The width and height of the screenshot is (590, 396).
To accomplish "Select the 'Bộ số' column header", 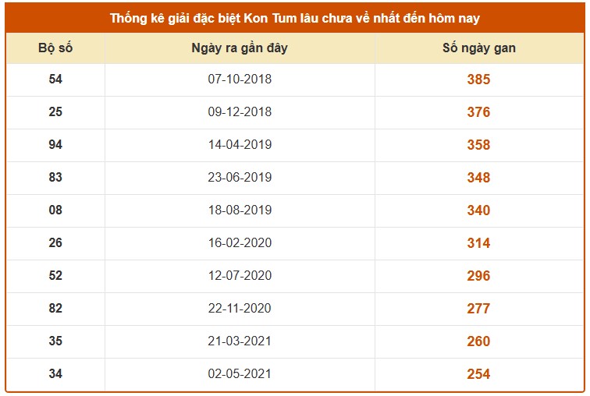I will [x=55, y=48].
